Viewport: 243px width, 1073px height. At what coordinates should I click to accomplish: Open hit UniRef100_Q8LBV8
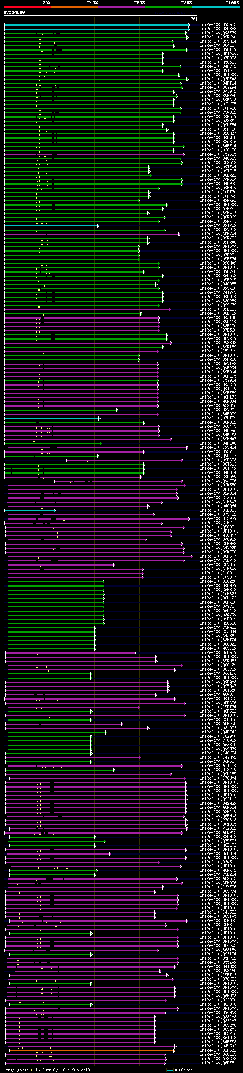coord(218,29)
